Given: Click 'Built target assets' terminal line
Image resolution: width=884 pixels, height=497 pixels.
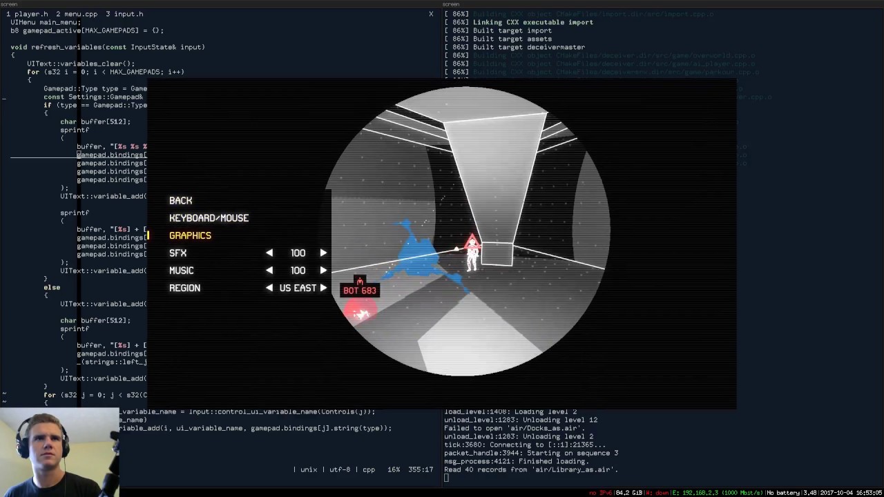Looking at the screenshot, I should click(x=498, y=39).
